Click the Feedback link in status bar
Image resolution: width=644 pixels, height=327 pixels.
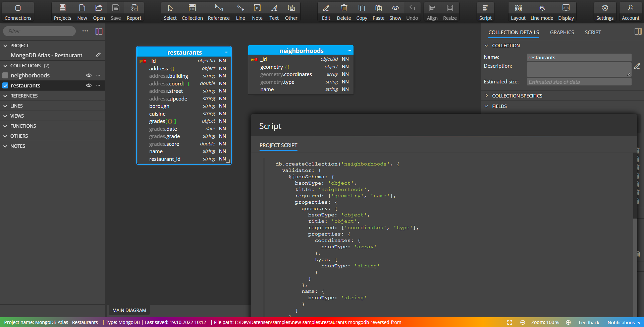(x=589, y=322)
